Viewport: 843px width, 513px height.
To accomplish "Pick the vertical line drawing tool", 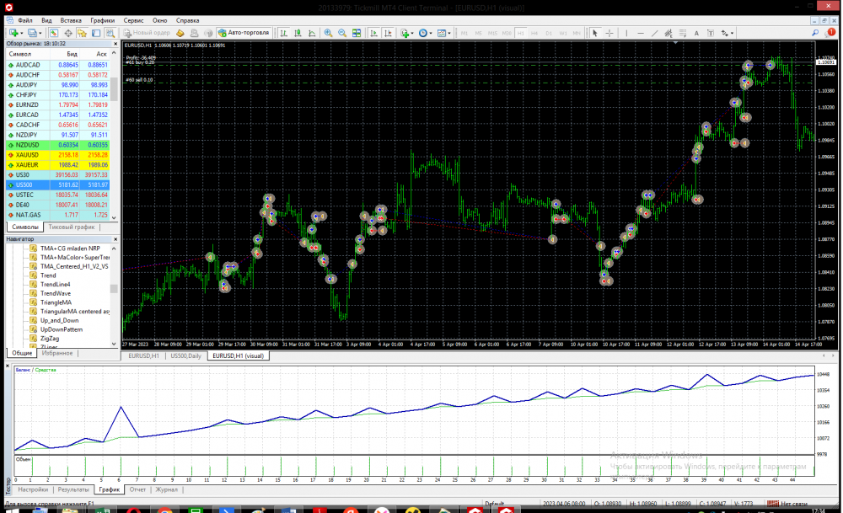I will pyautogui.click(x=627, y=33).
